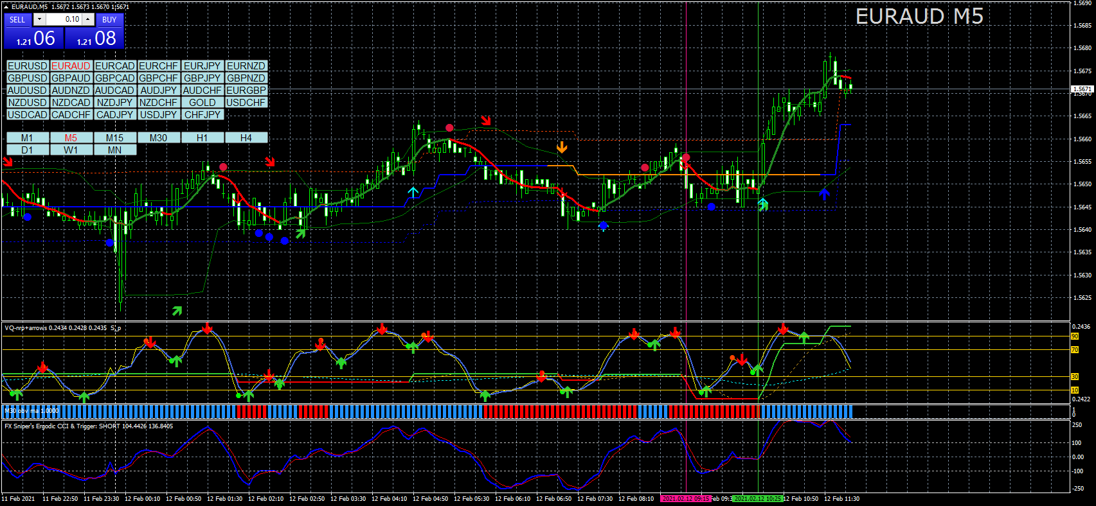Choose USDJPY from the pair grid
The height and width of the screenshot is (506, 1096).
coord(159,115)
